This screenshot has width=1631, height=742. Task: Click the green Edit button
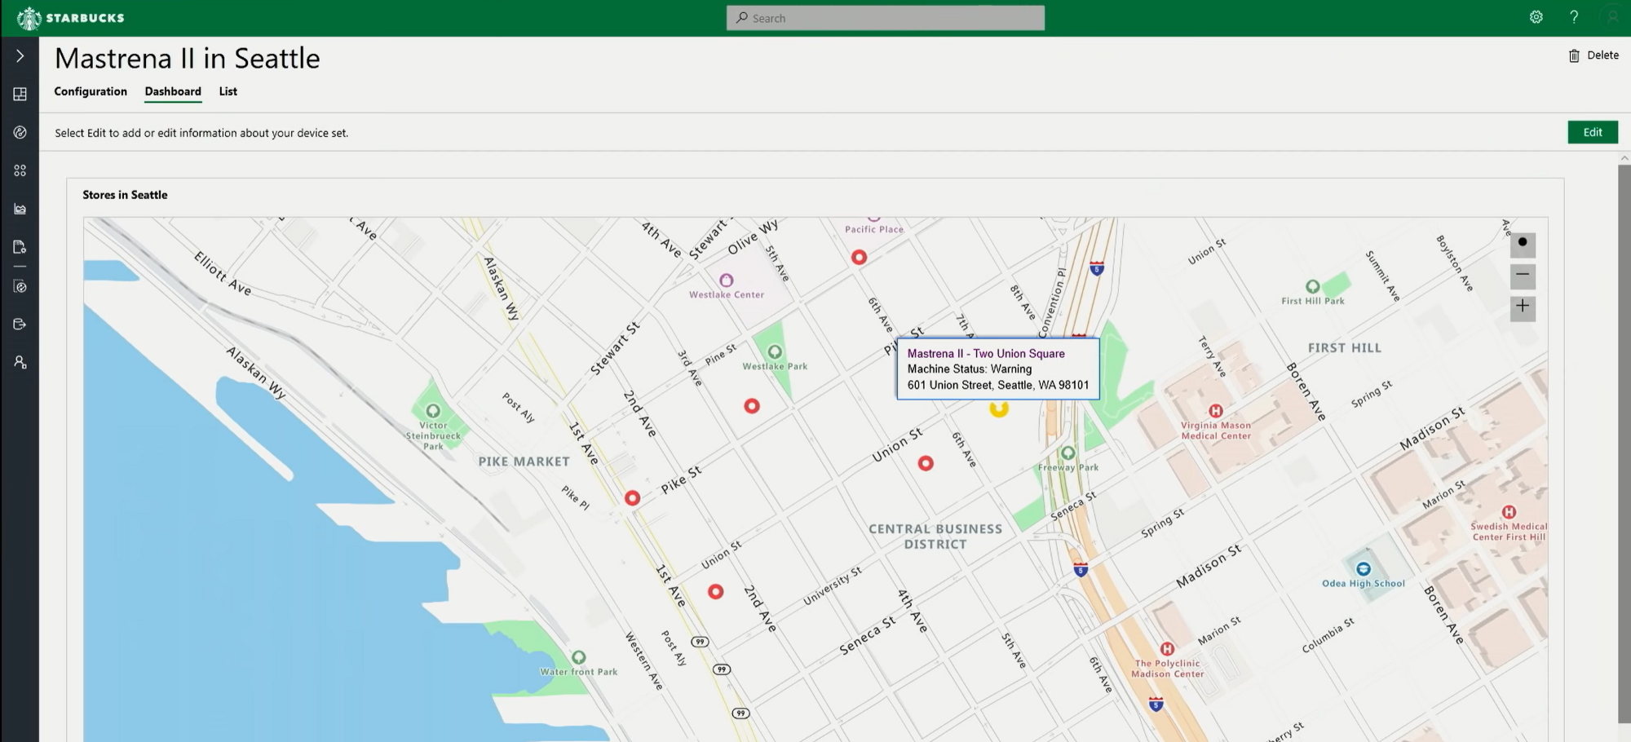(1593, 132)
